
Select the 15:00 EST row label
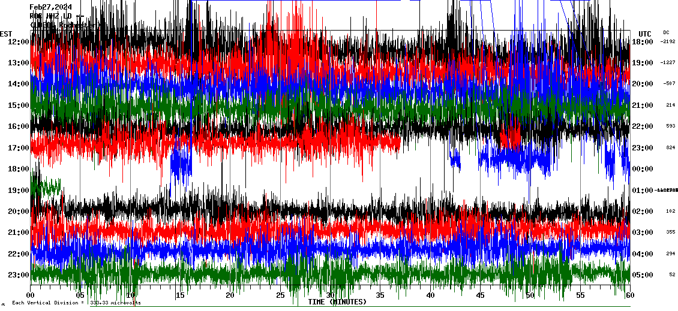18,105
